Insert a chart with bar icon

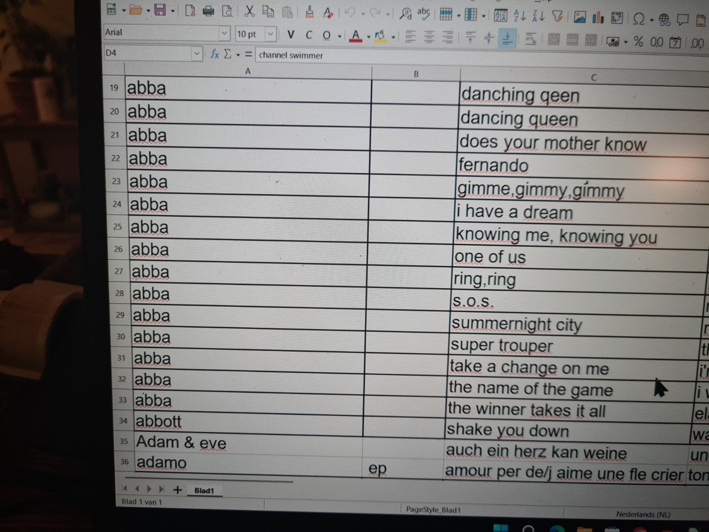(x=598, y=18)
